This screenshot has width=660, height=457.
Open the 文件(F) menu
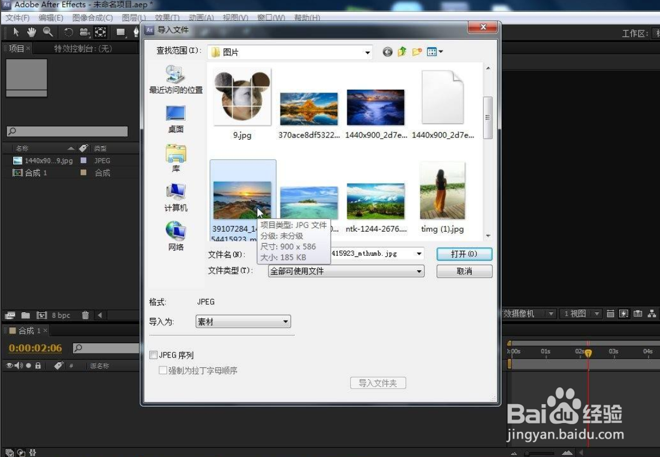pyautogui.click(x=18, y=18)
